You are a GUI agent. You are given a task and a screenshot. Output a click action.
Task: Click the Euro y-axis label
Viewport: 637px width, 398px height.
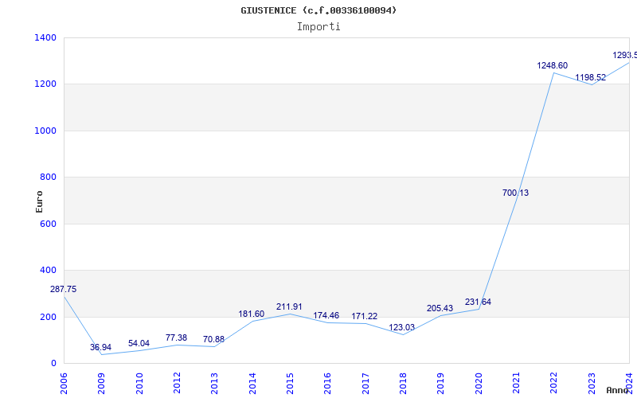coord(39,201)
